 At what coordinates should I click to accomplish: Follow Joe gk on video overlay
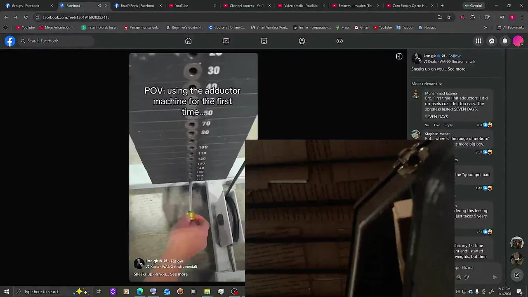click(x=177, y=261)
